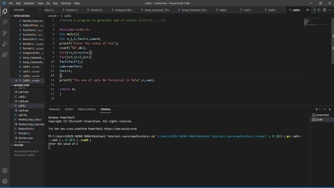This screenshot has width=334, height=188.
Task: Click line number 16 in the gutter
Action: tap(52, 89)
